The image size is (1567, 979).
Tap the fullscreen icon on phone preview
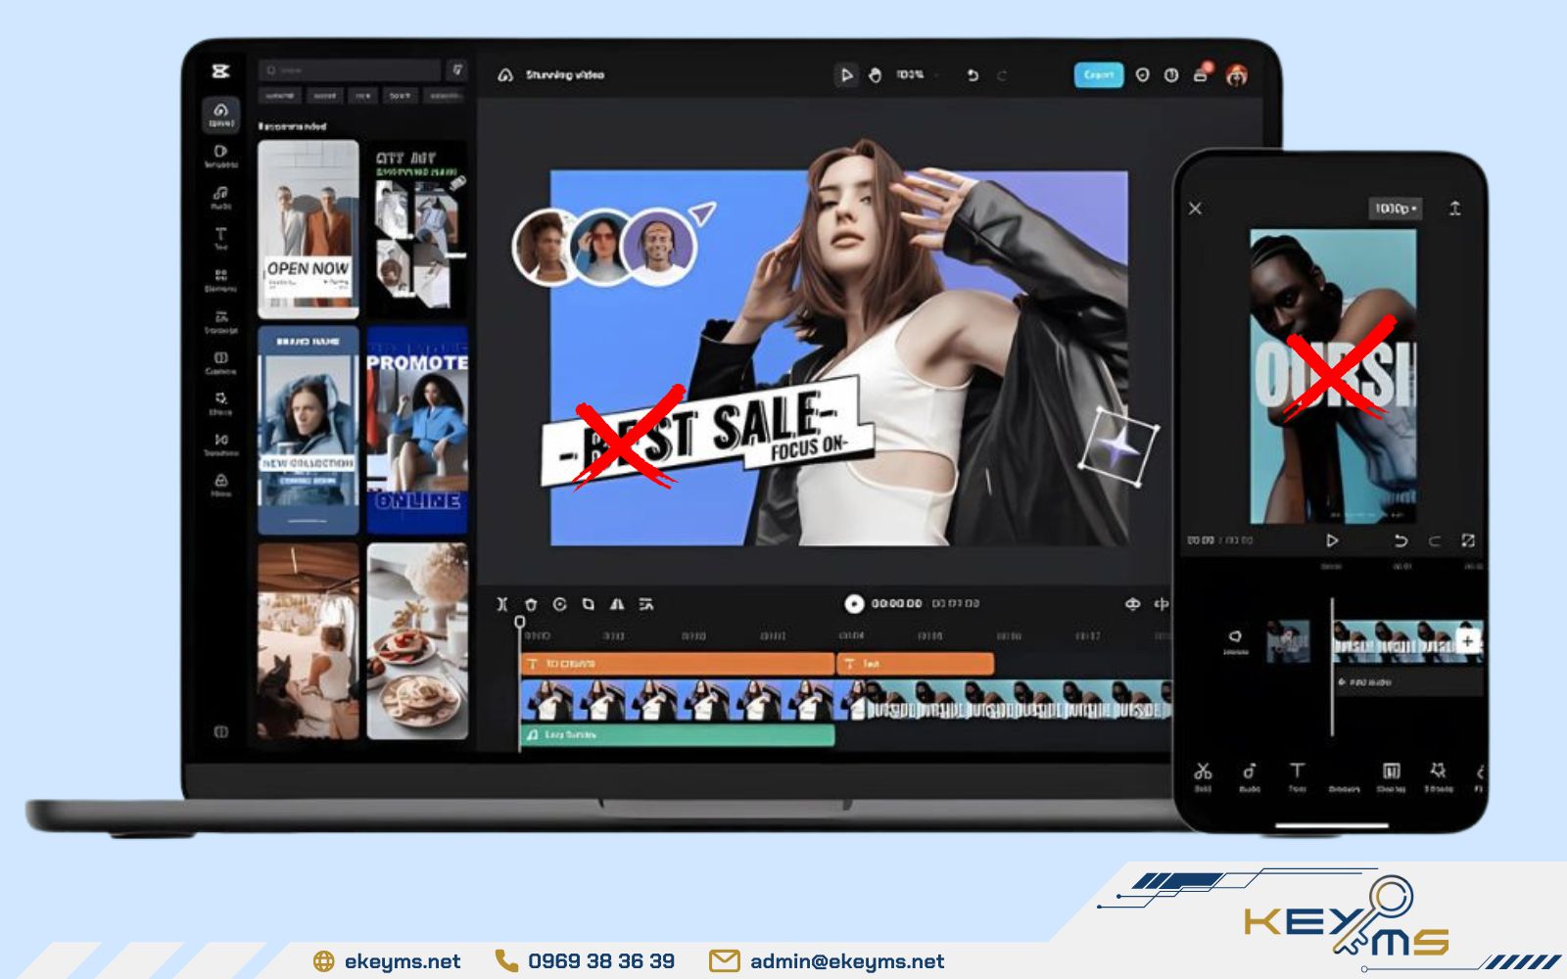pyautogui.click(x=1467, y=540)
